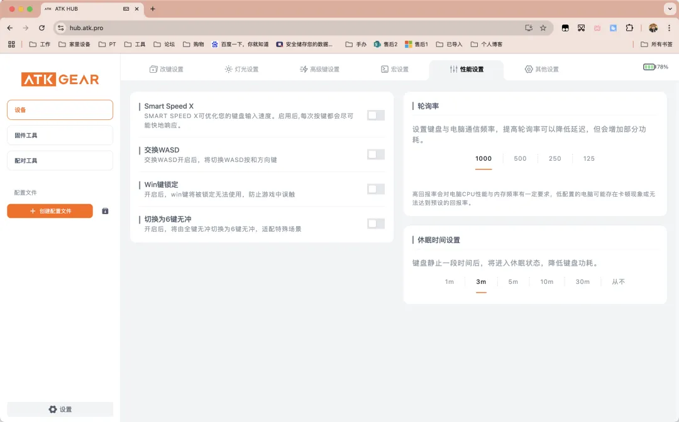The width and height of the screenshot is (679, 422).
Task: Click the ATK GEAR logo
Action: [60, 79]
